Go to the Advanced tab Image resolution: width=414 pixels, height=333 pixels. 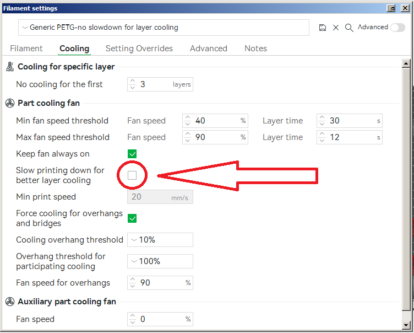click(x=209, y=49)
